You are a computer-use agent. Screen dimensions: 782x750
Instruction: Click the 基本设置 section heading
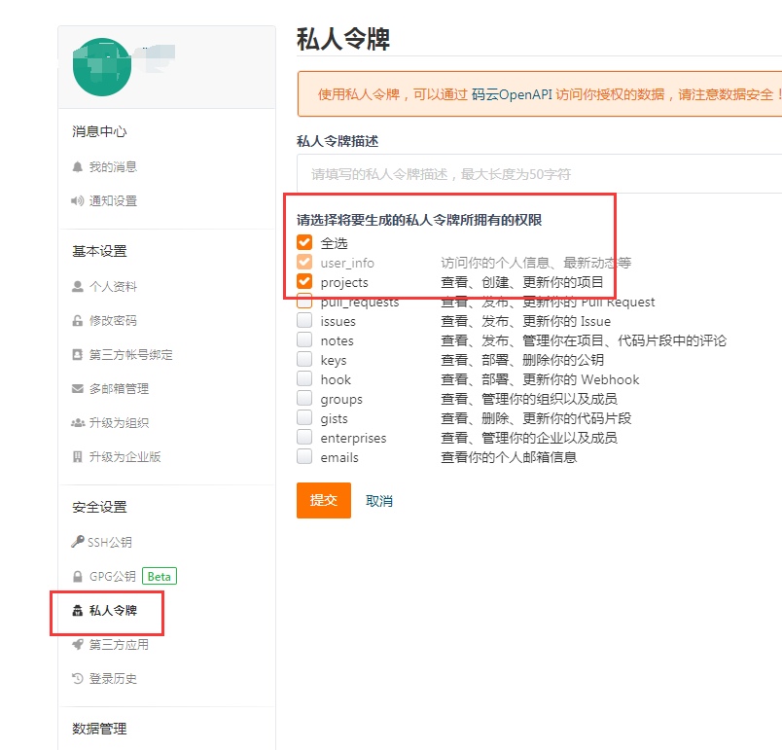pos(99,251)
